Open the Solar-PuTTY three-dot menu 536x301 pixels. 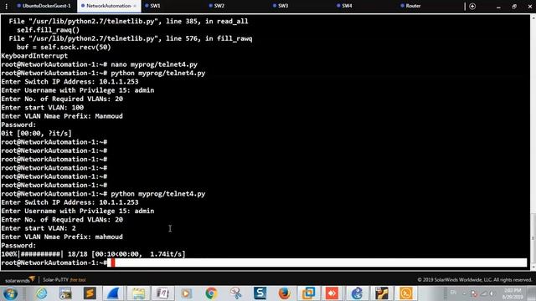coord(6,6)
